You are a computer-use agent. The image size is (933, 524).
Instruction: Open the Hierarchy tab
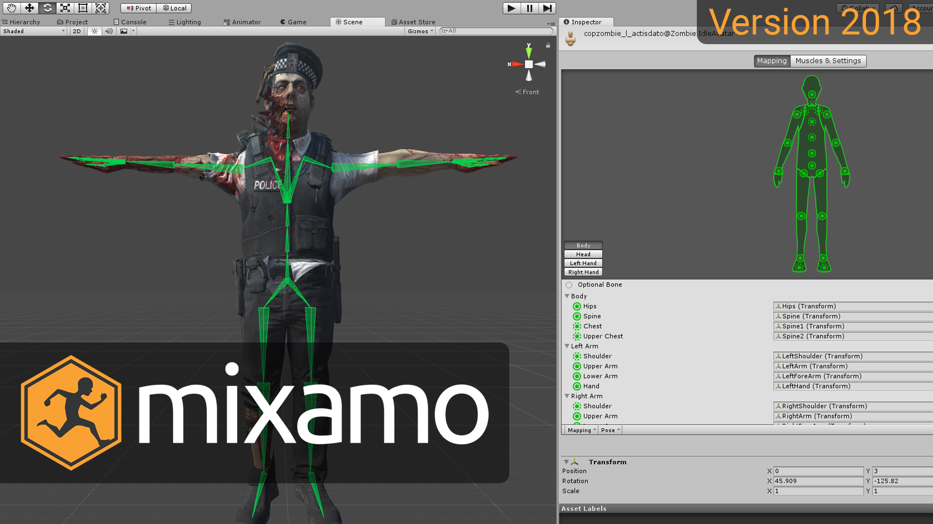(21, 22)
